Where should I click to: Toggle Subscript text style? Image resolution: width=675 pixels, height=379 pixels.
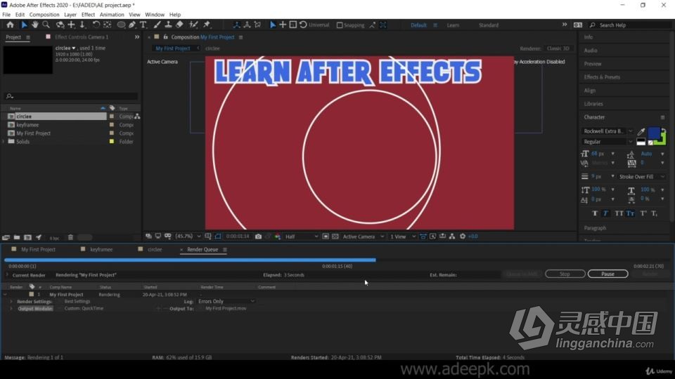point(654,213)
